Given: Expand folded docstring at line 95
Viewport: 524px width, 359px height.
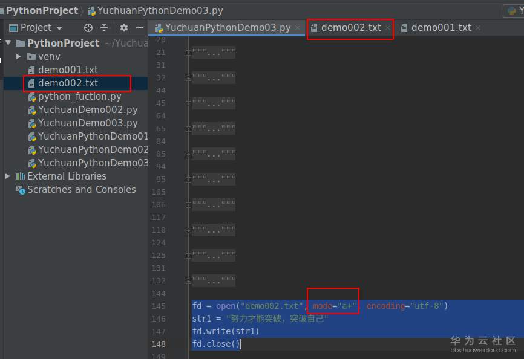Looking at the screenshot, I should [188, 179].
